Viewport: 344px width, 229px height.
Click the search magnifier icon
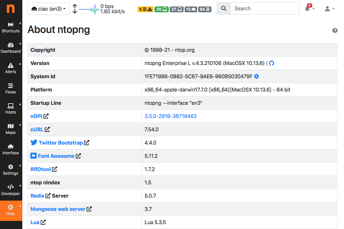[x=224, y=8]
